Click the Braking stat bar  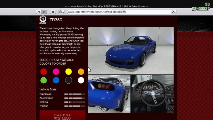(x=75, y=102)
